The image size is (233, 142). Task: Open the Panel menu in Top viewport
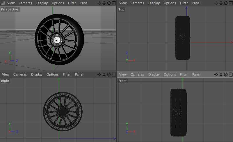tap(196, 3)
